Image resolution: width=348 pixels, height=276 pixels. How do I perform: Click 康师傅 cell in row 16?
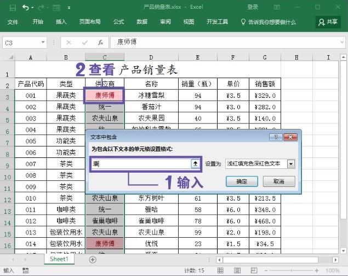point(105,244)
